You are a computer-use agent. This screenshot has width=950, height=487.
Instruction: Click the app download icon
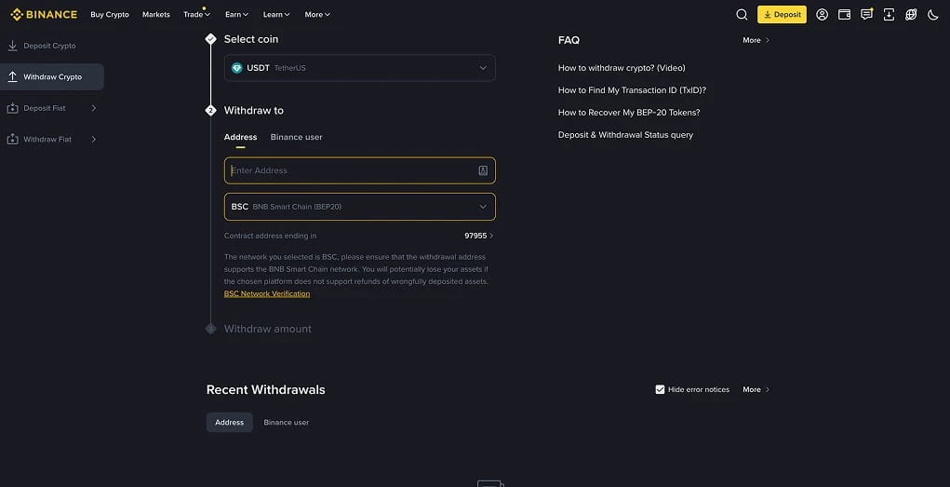889,15
